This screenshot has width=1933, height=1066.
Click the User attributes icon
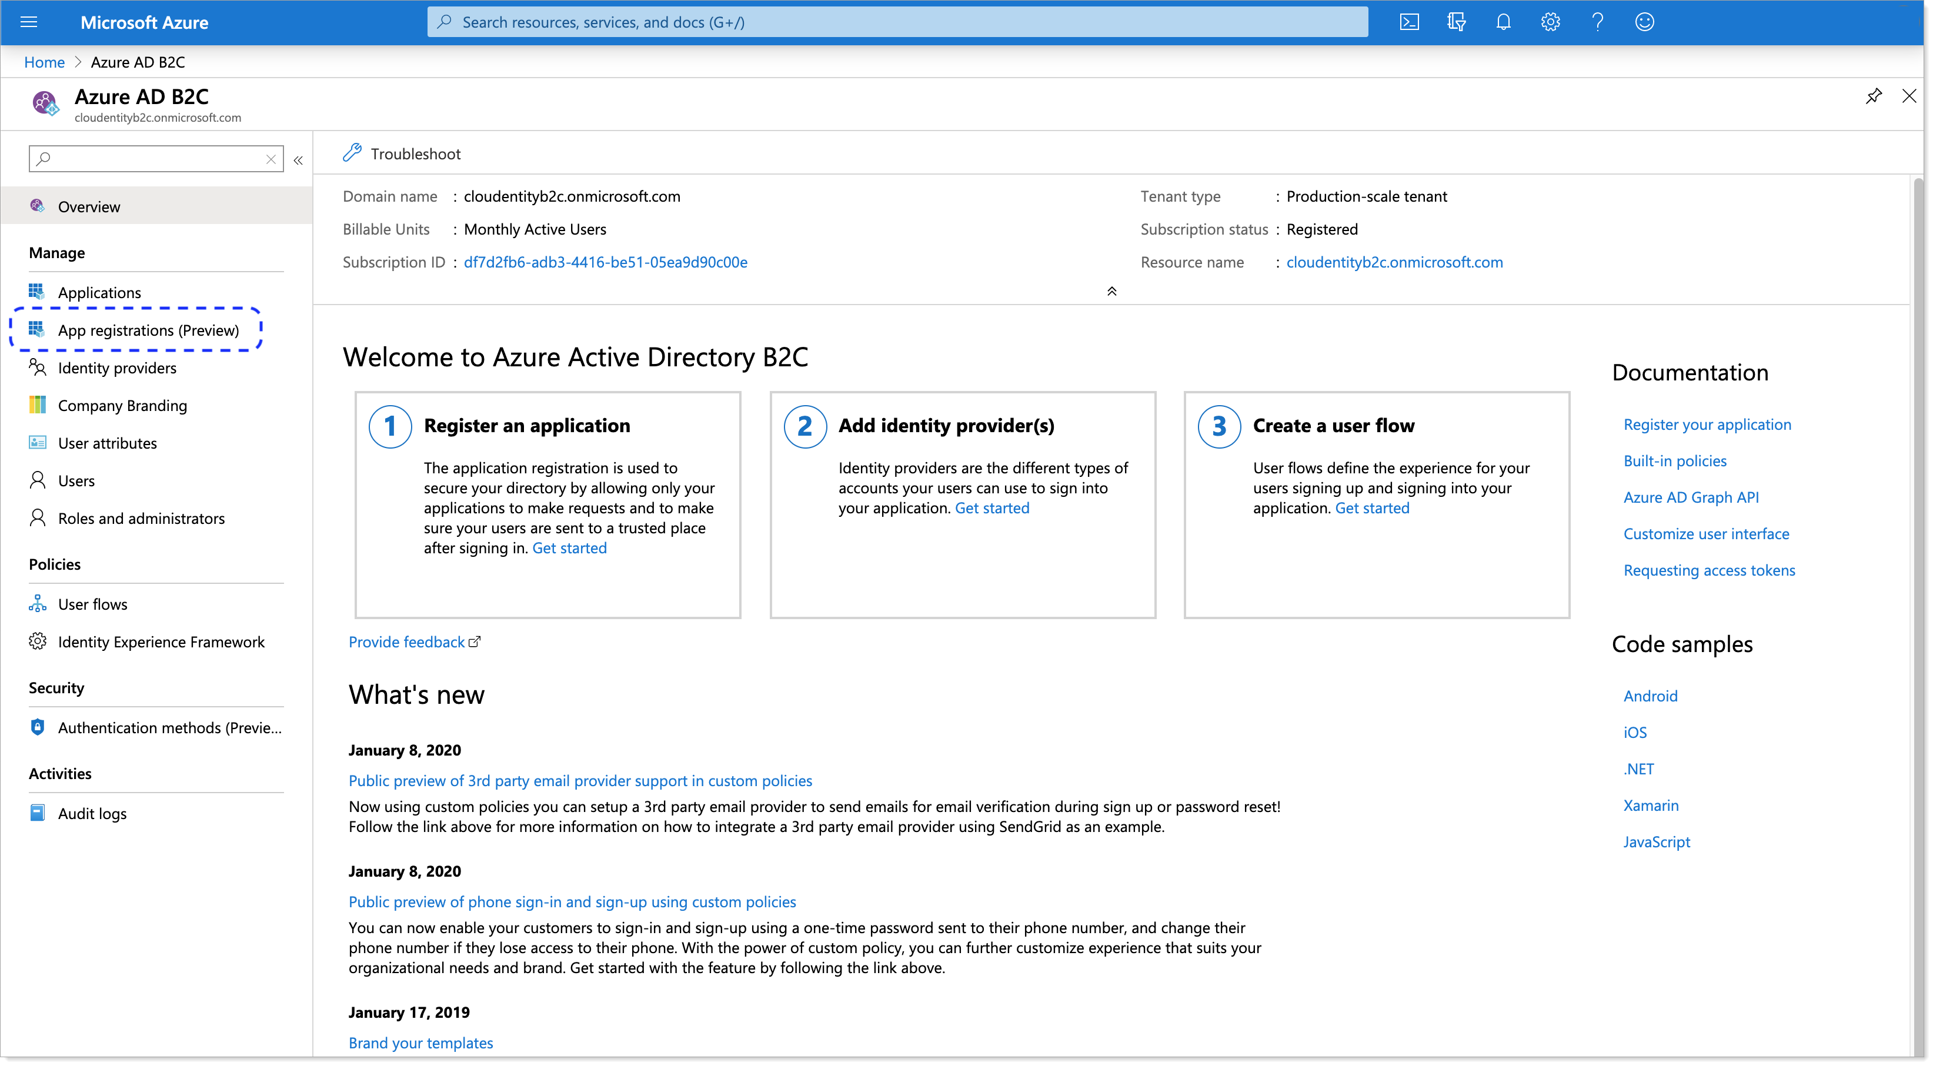pos(36,442)
